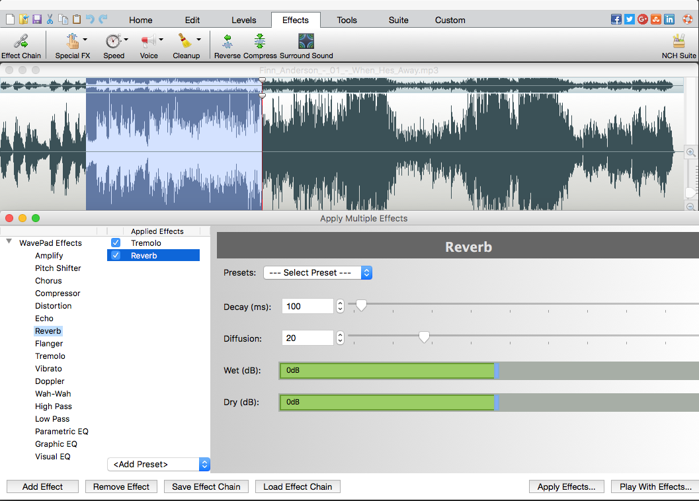The height and width of the screenshot is (501, 699).
Task: Collapse the WavePad Effects tree
Action: coord(7,243)
